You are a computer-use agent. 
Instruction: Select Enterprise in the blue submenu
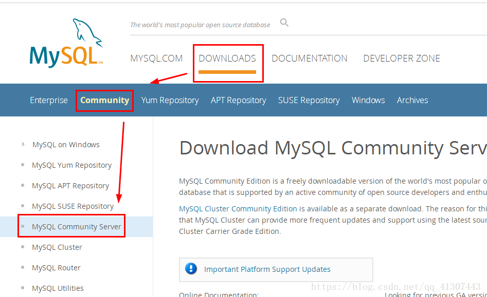coord(49,100)
